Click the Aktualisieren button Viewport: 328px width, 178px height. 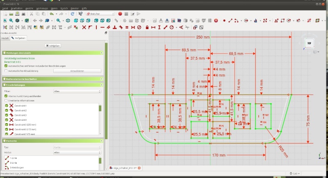coord(77,70)
